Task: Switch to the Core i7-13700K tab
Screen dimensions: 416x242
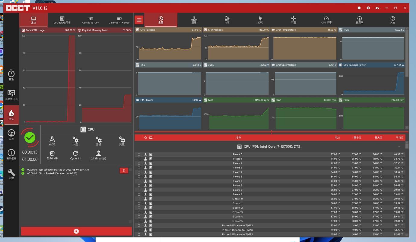Action: (91, 20)
